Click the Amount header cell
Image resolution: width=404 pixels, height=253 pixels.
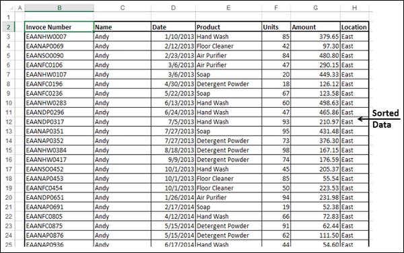point(315,27)
